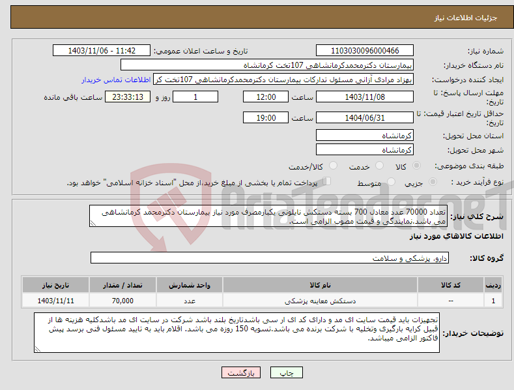This screenshot has height=390, width=514.
Task: Click the کد کالا column header
Action: (451, 285)
